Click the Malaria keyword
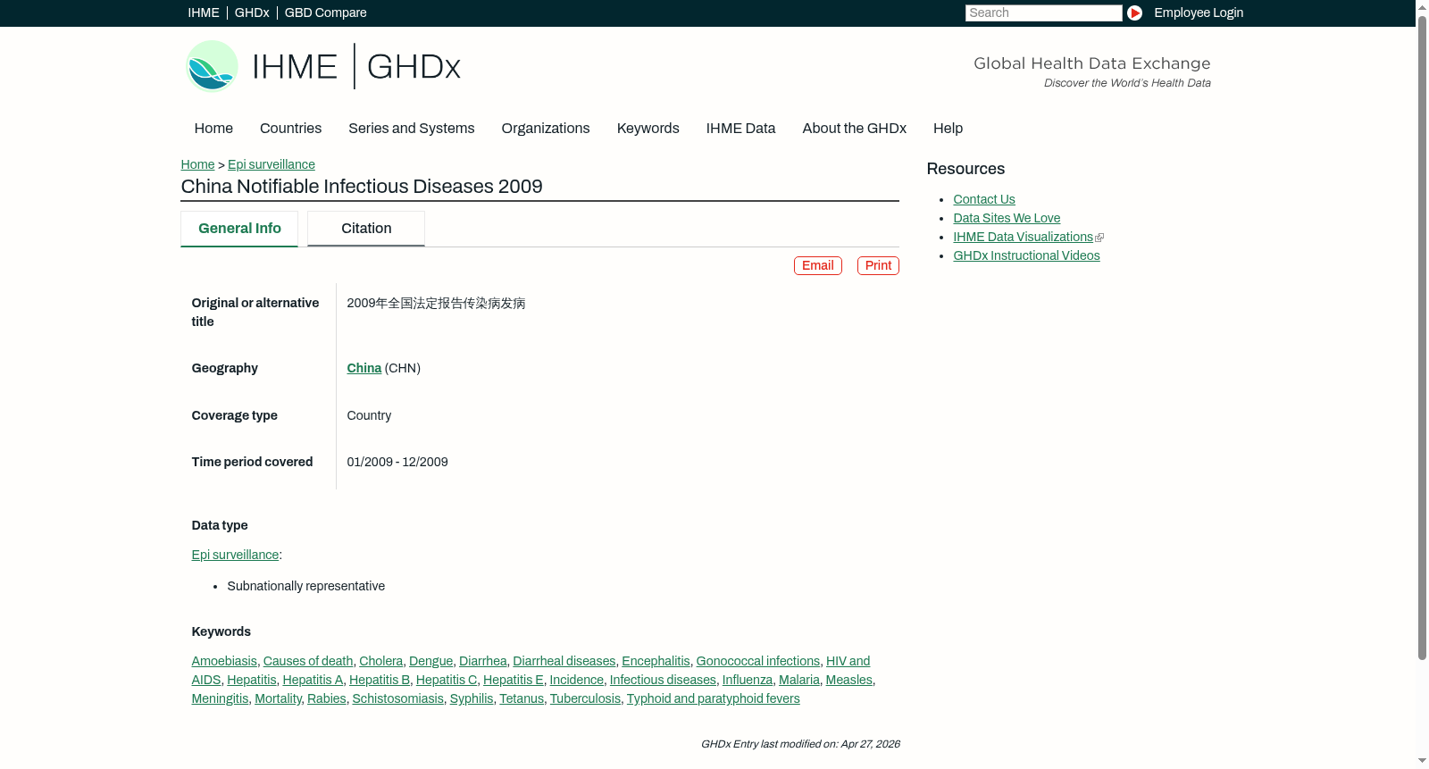This screenshot has height=769, width=1429. pyautogui.click(x=799, y=680)
